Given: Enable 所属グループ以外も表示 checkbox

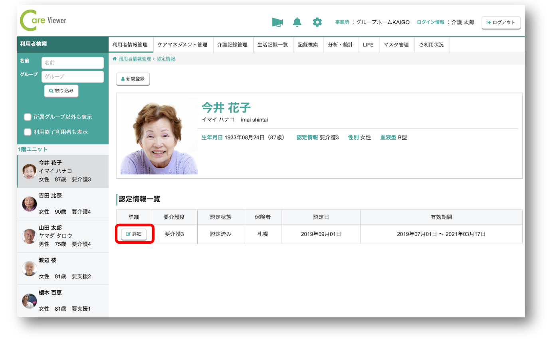Looking at the screenshot, I should 28,117.
